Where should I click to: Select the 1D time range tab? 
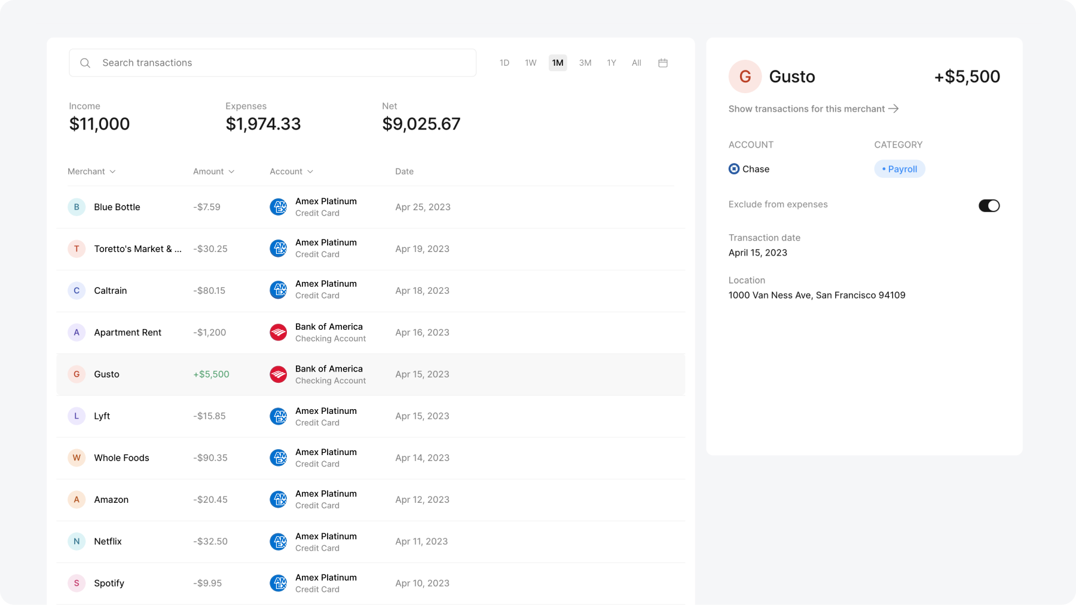pos(505,63)
